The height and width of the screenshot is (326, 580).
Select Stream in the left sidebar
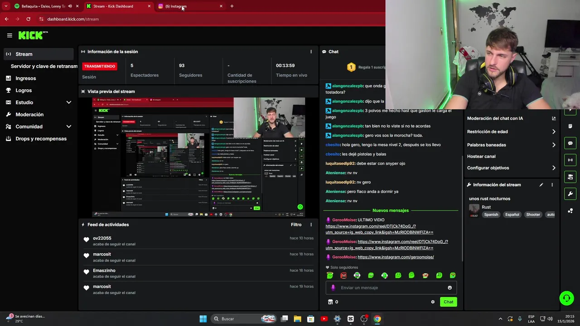pyautogui.click(x=39, y=54)
